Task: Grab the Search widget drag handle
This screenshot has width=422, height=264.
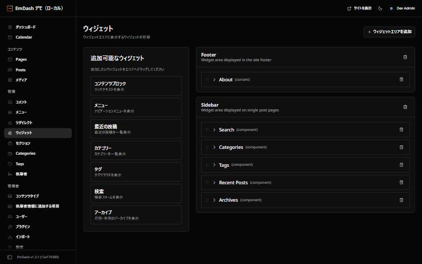Action: click(207, 129)
